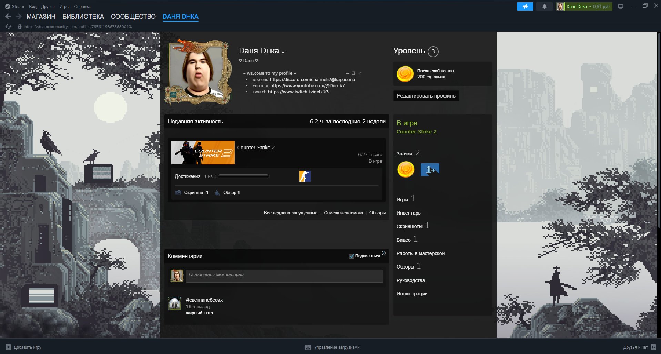
Task: Click the Редактировать профиль button
Action: coord(426,96)
